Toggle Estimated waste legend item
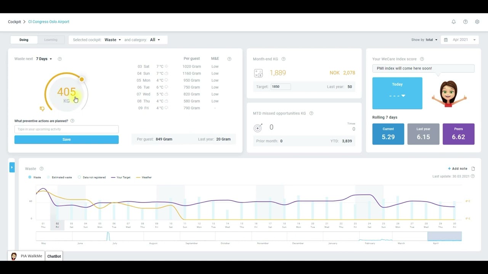 [x=59, y=177]
